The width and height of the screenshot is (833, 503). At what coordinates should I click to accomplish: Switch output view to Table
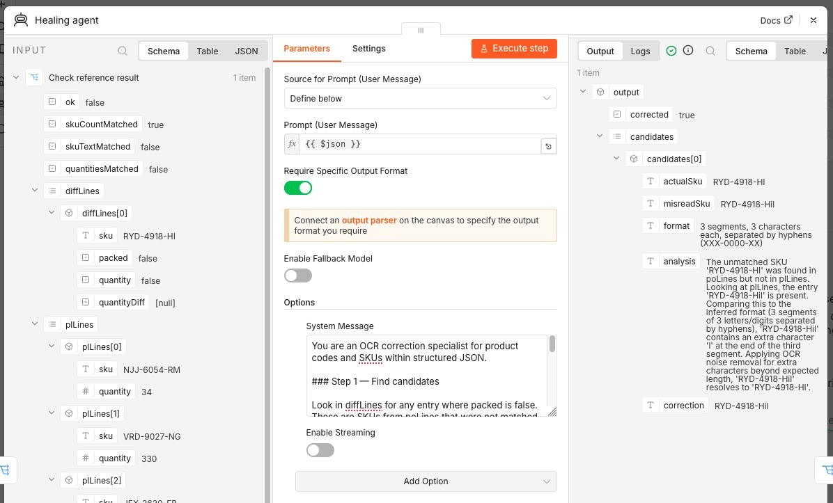pos(795,51)
